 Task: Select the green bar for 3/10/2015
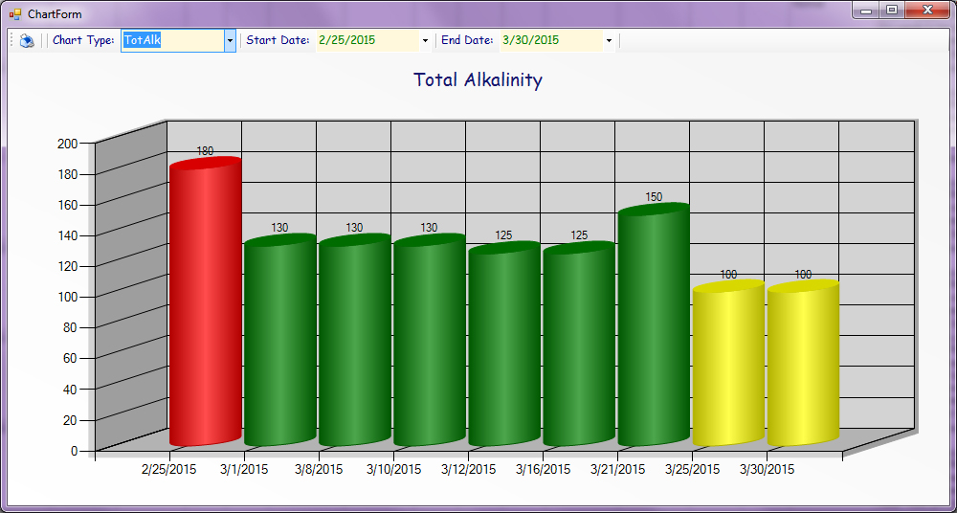429,340
